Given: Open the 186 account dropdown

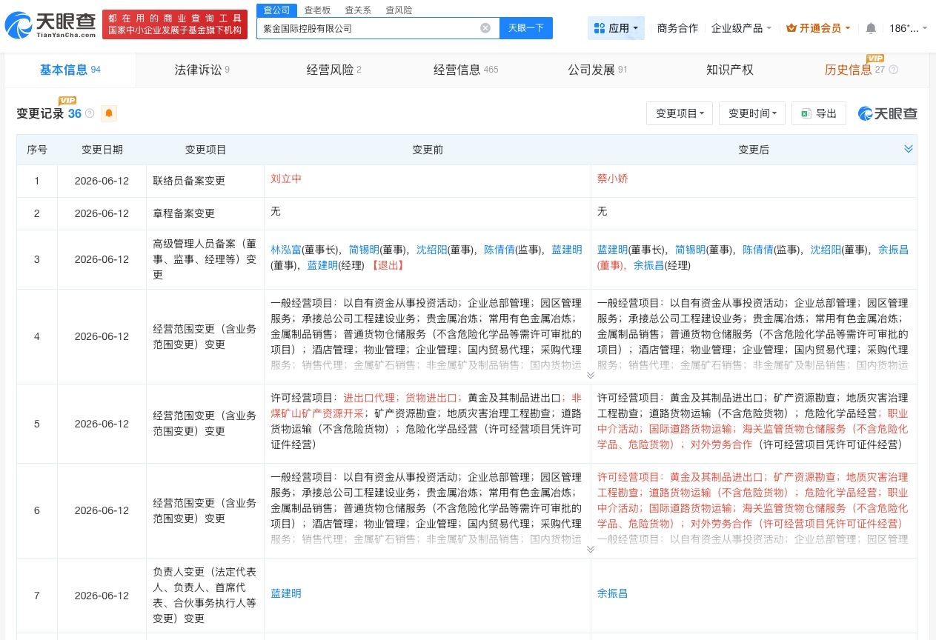Looking at the screenshot, I should [x=909, y=28].
